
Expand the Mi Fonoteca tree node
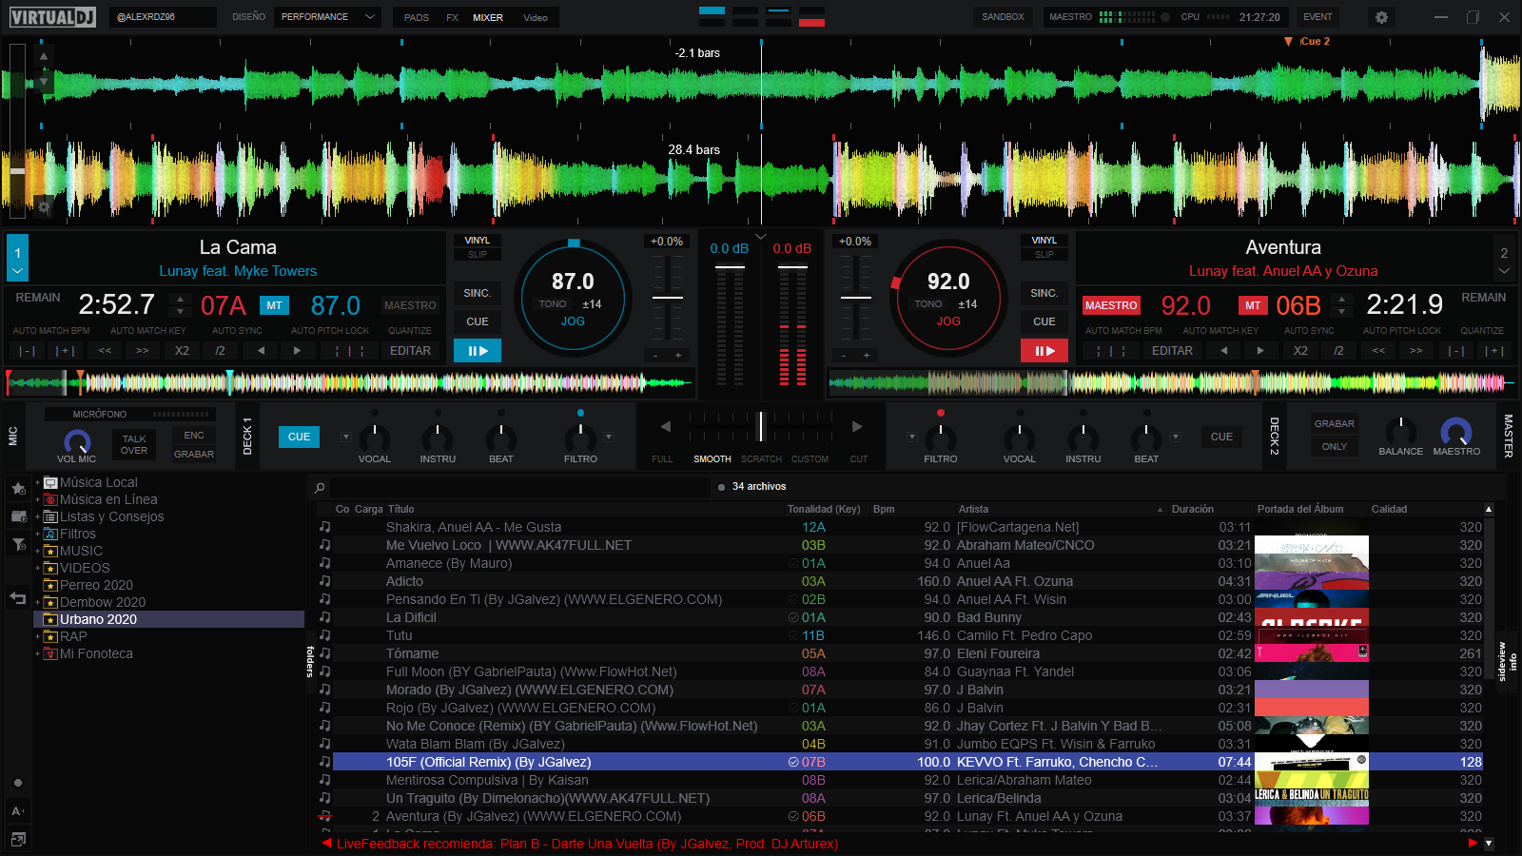pos(38,653)
